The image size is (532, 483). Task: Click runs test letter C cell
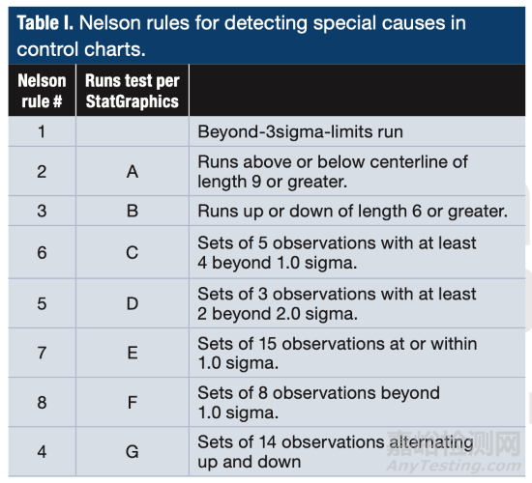(x=133, y=252)
